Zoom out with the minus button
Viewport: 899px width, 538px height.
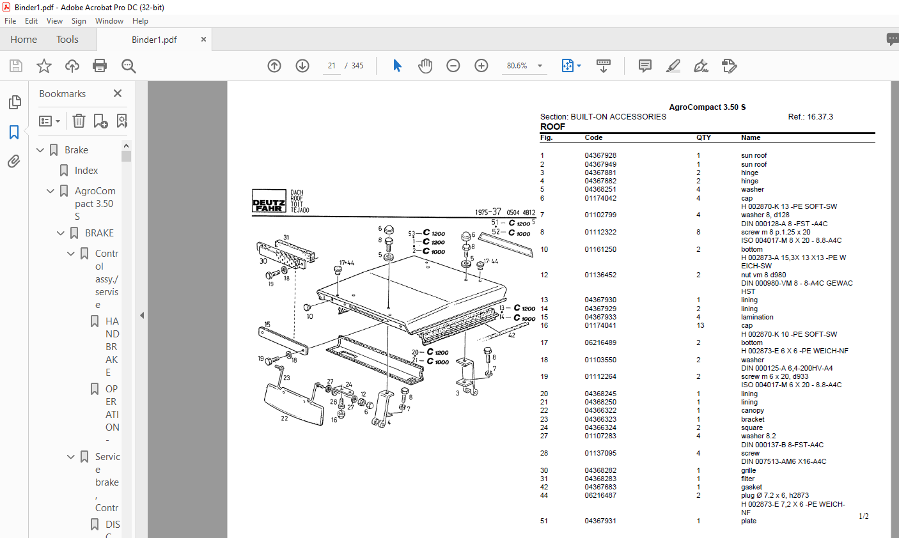453,66
